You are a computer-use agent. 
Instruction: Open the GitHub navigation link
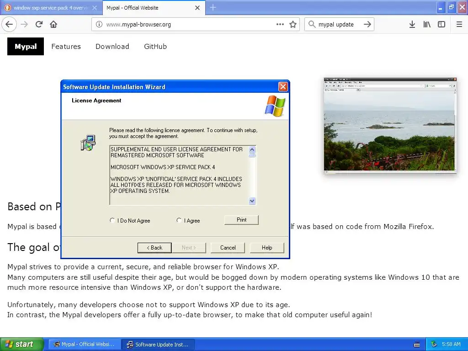click(155, 47)
